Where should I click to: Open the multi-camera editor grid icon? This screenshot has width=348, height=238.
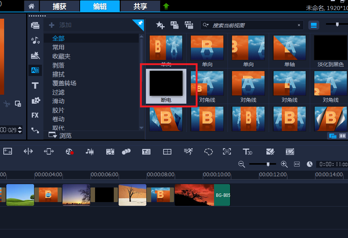[167, 152]
